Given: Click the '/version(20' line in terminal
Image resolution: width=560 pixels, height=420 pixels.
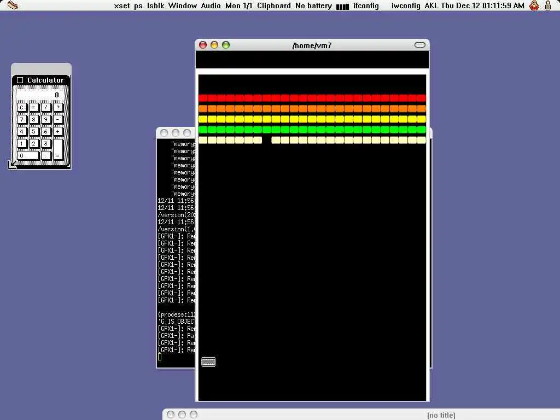Looking at the screenshot, I should point(177,215).
